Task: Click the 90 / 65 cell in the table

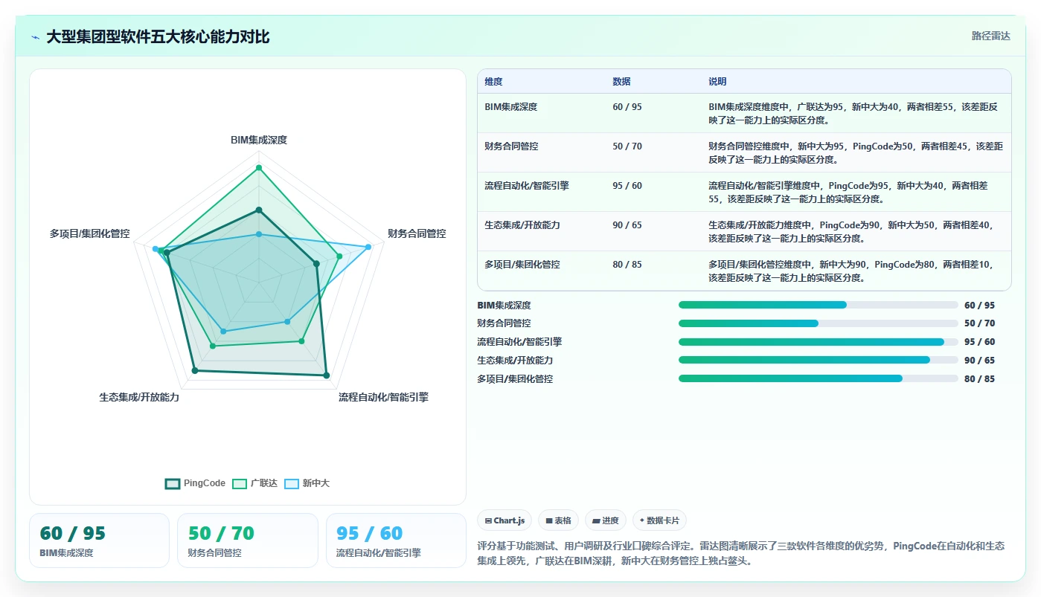Action: coord(627,225)
